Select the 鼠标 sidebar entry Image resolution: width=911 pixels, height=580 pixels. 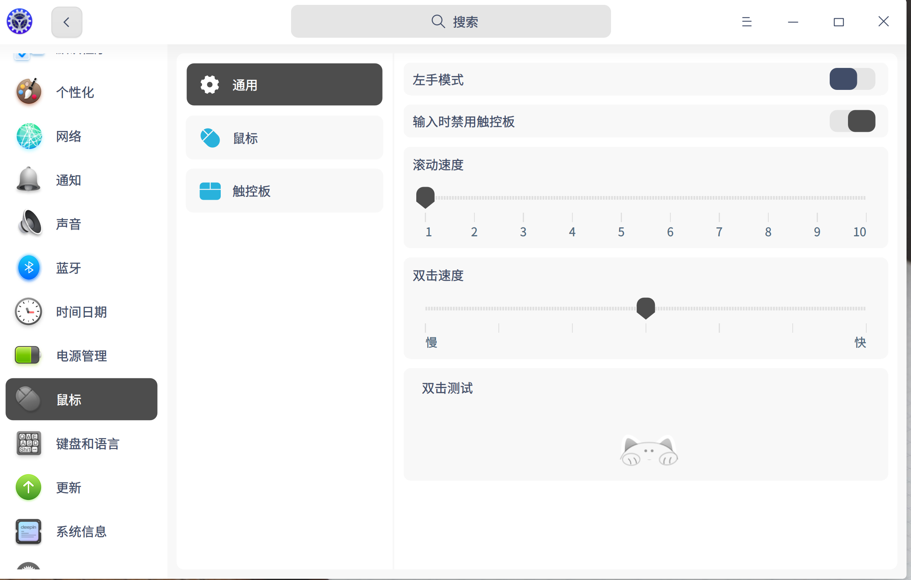(x=69, y=399)
